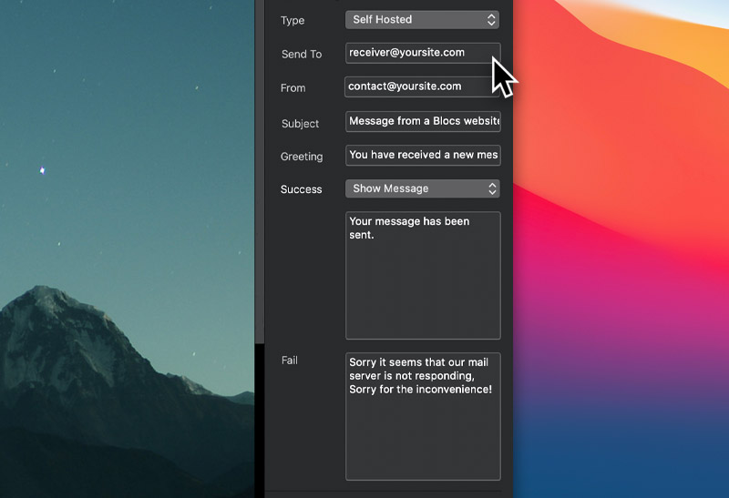Click the success message text area
This screenshot has width=729, height=498.
click(423, 276)
